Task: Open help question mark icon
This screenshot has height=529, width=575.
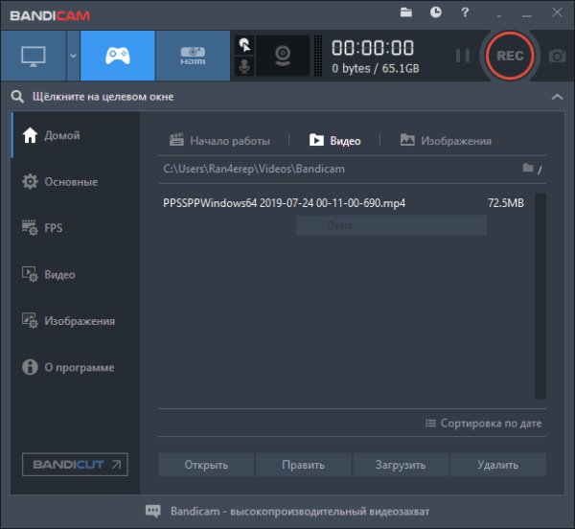Action: pos(465,12)
